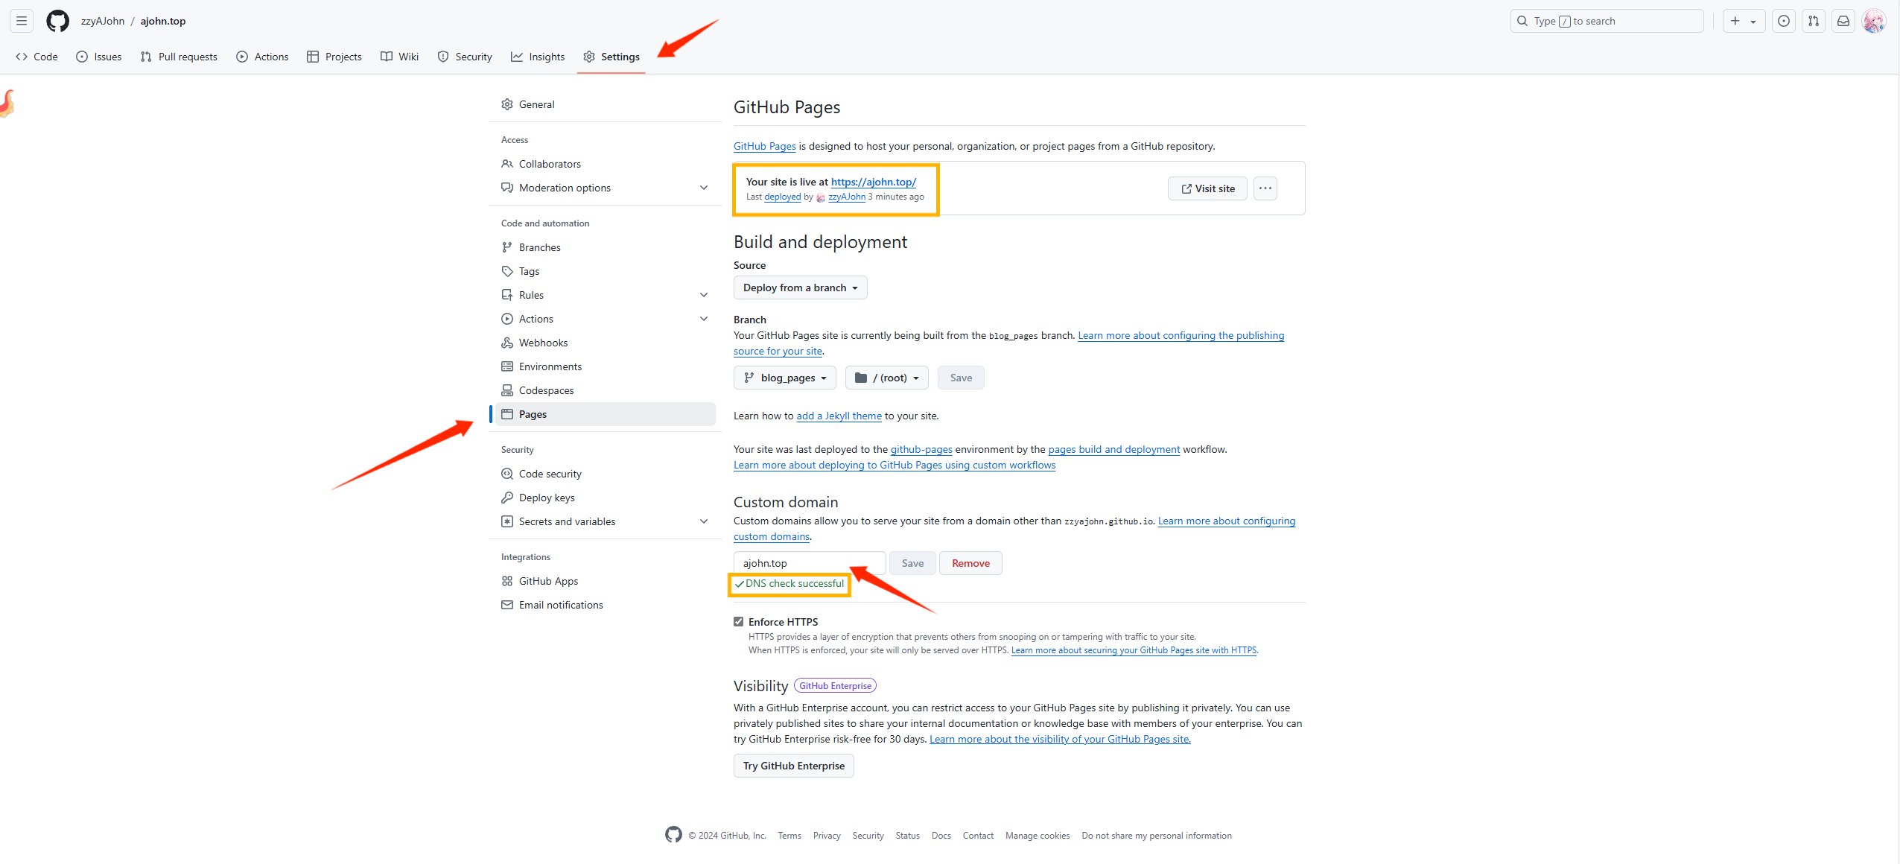Expand the Actions sidebar section
Screen dimensions: 1900x864
coord(703,319)
